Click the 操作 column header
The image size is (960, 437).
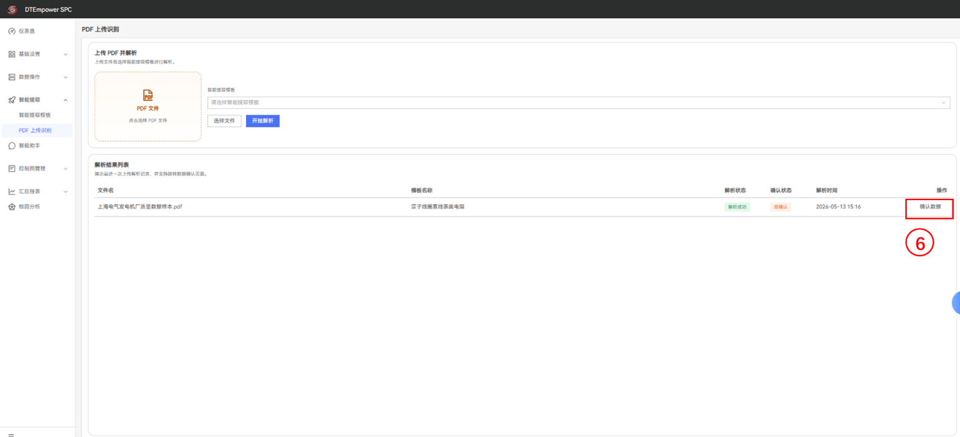942,190
